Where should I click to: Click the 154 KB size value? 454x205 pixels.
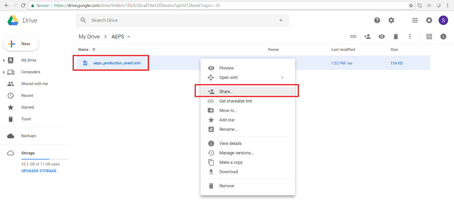point(397,63)
